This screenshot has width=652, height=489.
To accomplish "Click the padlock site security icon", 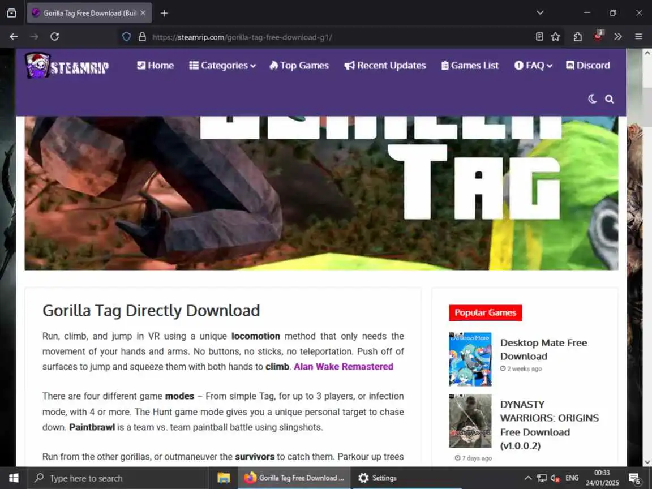I will point(142,37).
